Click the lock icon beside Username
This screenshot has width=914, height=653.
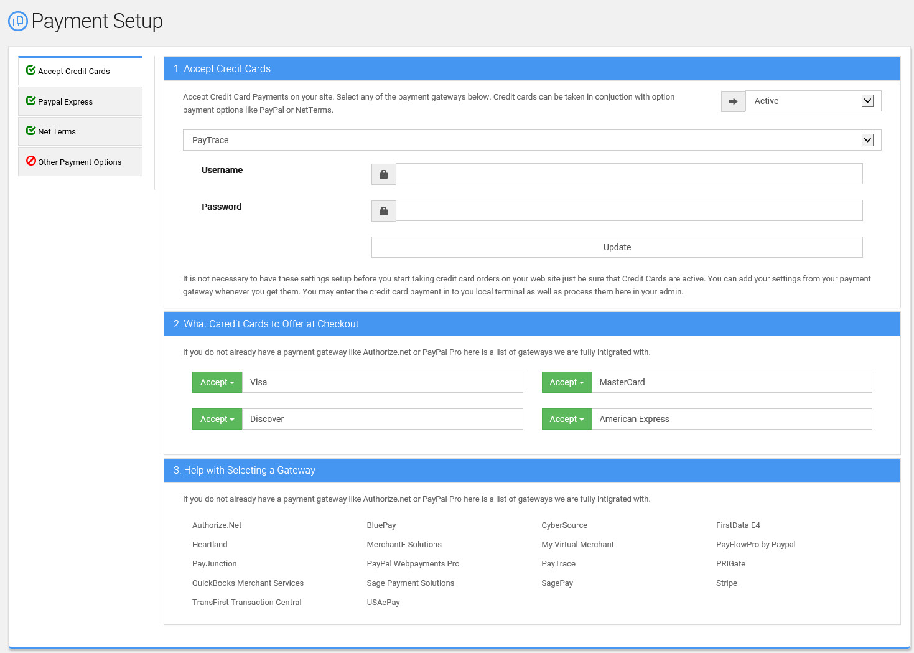pyautogui.click(x=383, y=174)
